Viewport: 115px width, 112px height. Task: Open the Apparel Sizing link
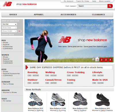click(8, 34)
